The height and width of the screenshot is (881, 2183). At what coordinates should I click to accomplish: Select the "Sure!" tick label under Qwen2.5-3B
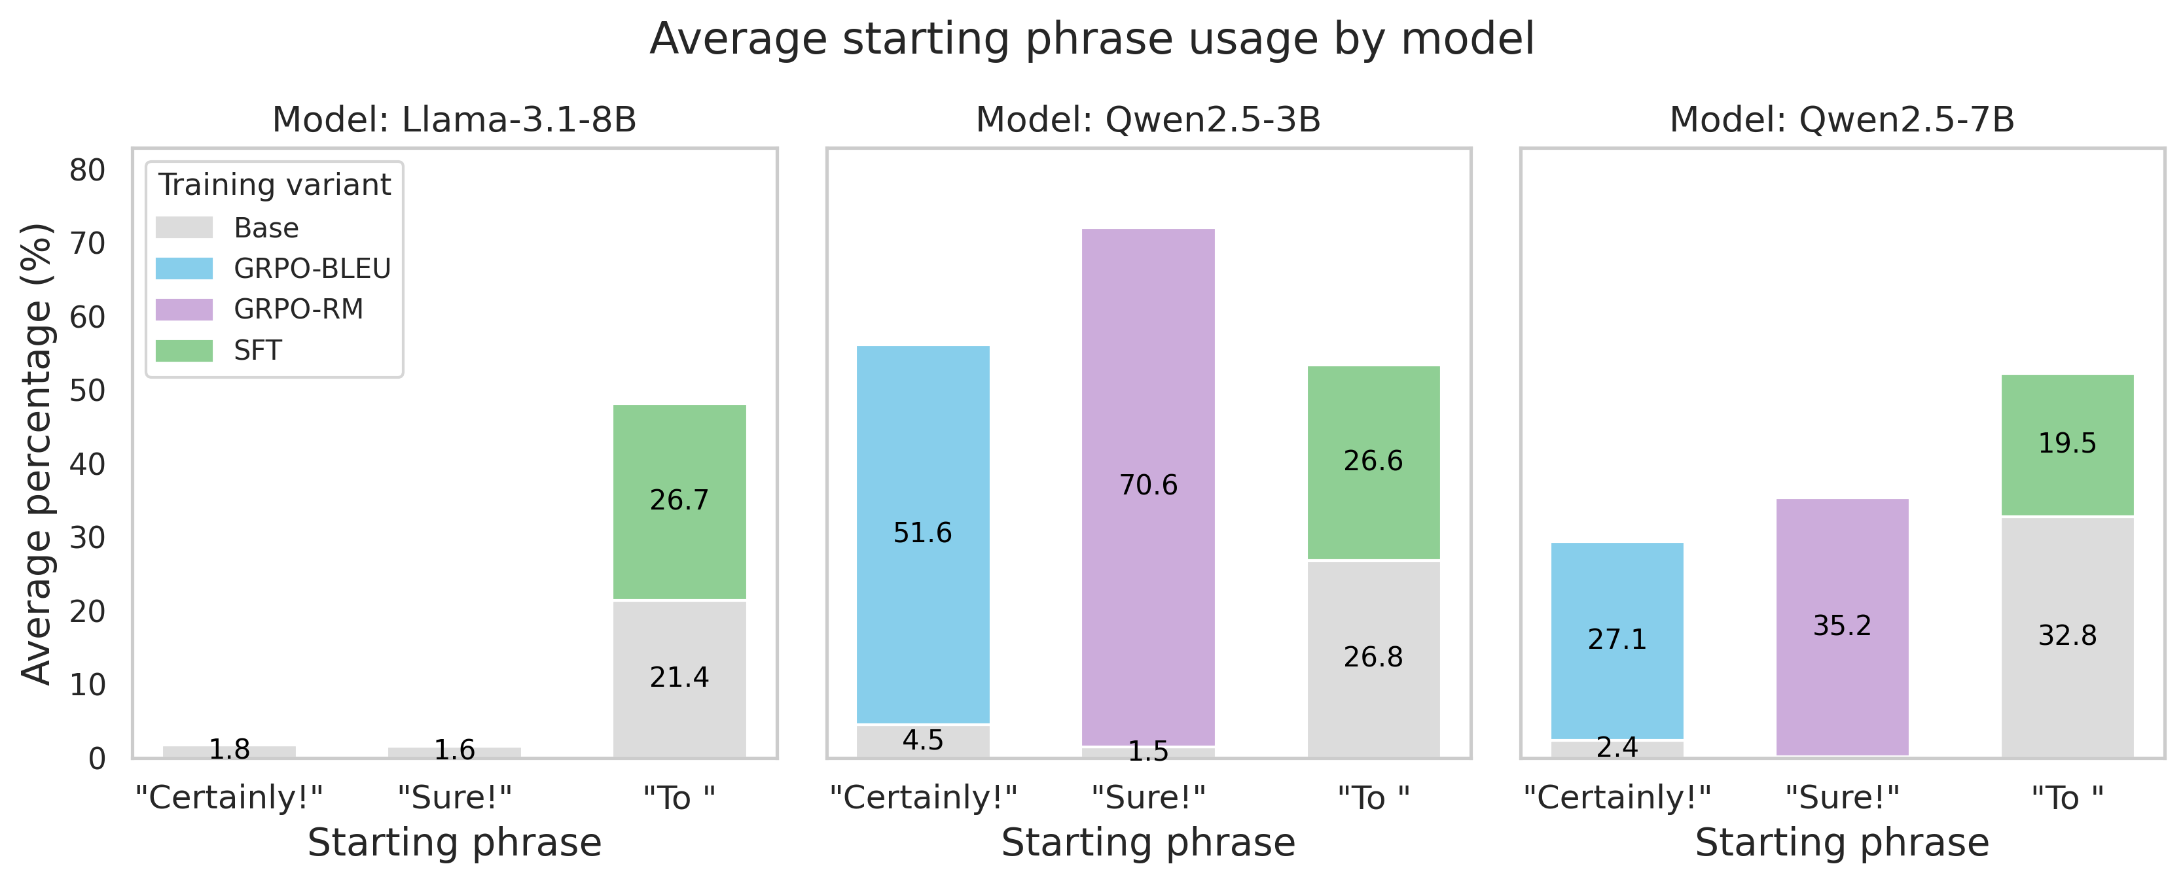pyautogui.click(x=1148, y=798)
